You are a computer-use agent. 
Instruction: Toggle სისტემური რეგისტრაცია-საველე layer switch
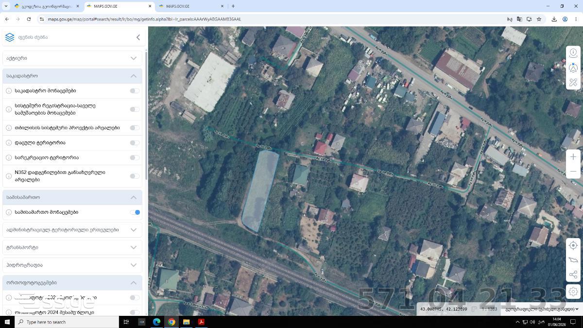coord(135,109)
